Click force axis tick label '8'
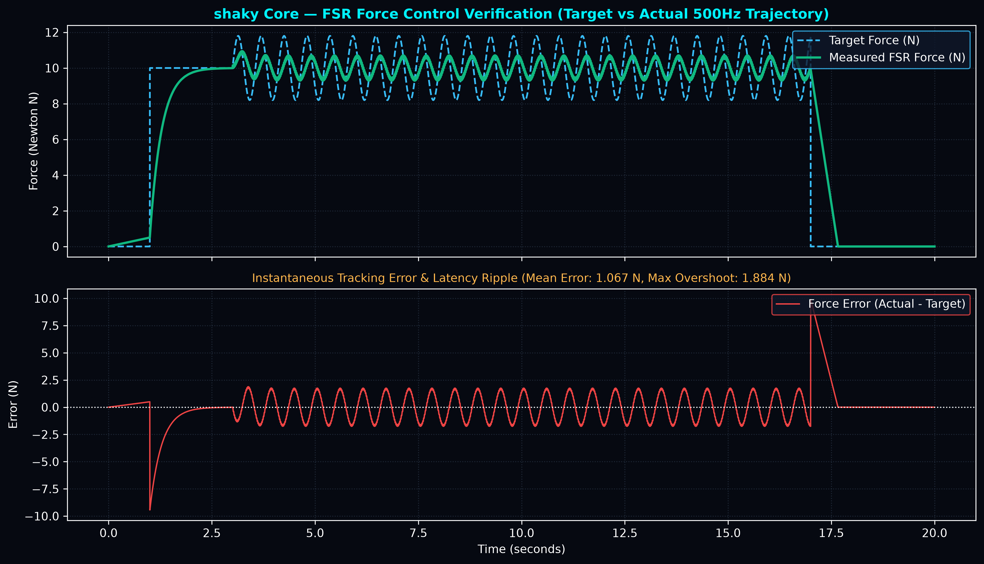Image resolution: width=984 pixels, height=564 pixels. [x=56, y=104]
